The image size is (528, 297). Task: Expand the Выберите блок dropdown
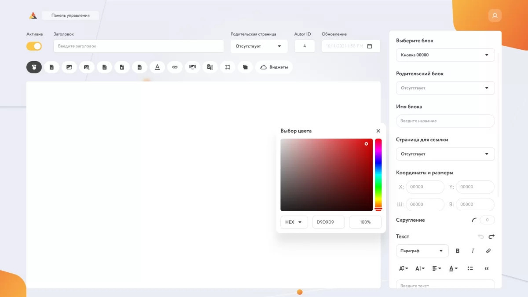coord(445,55)
